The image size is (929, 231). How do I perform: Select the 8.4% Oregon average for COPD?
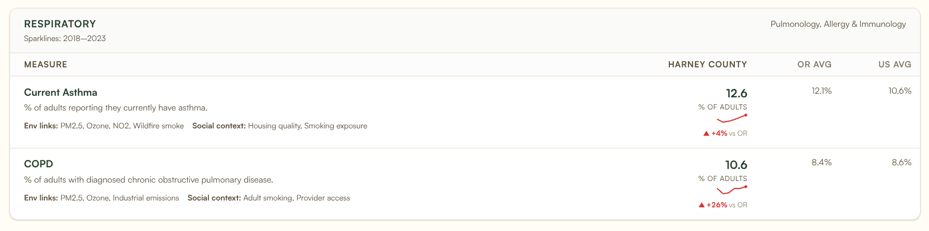click(x=821, y=163)
